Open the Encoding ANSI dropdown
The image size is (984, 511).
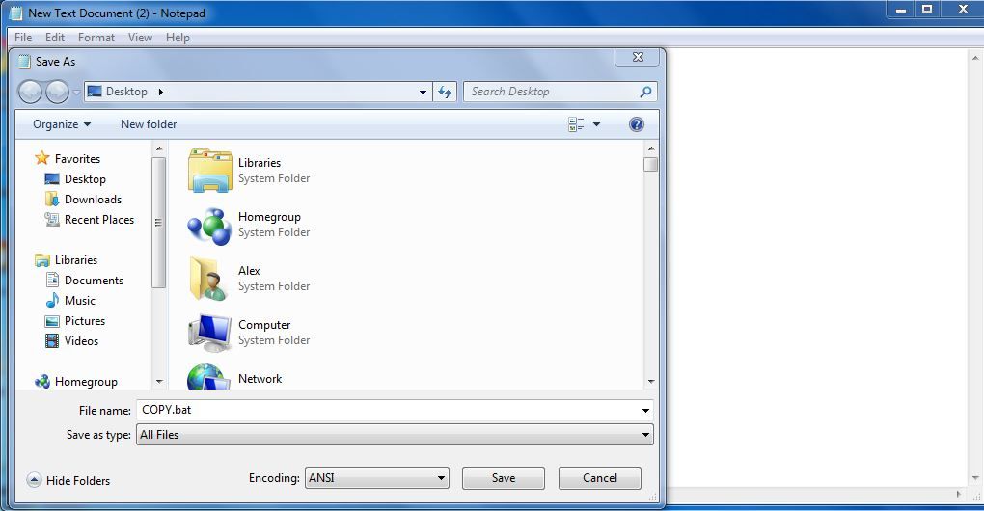[376, 478]
